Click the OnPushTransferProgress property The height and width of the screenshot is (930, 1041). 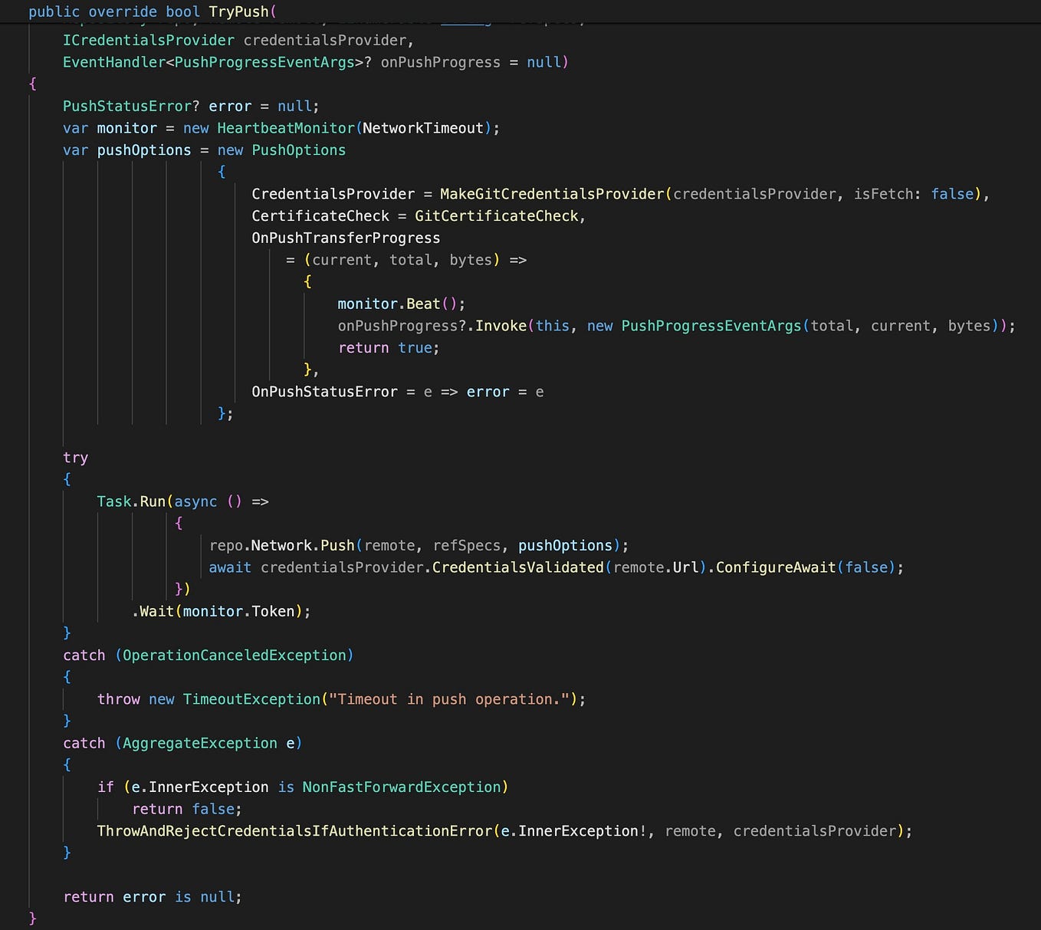click(x=346, y=238)
